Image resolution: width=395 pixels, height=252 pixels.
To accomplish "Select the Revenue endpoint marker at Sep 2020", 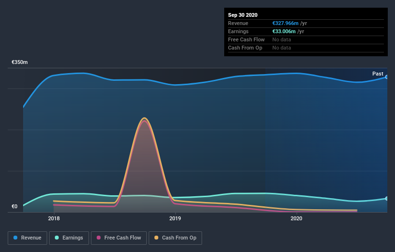I will tap(387, 77).
